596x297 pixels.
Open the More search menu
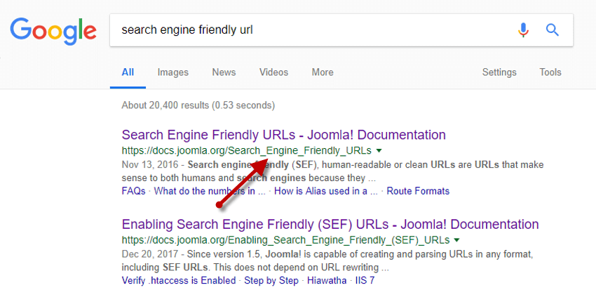[x=323, y=72]
